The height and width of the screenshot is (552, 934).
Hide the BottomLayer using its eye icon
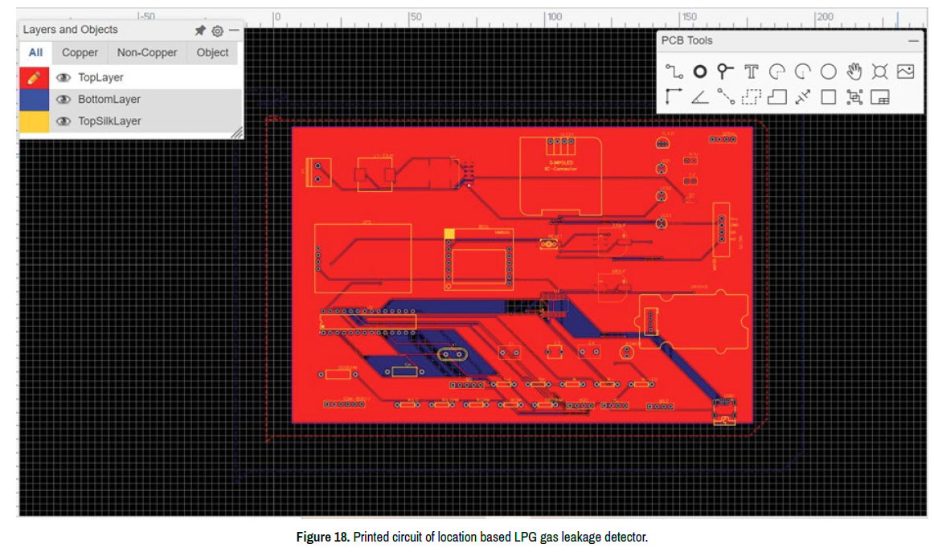tap(63, 100)
